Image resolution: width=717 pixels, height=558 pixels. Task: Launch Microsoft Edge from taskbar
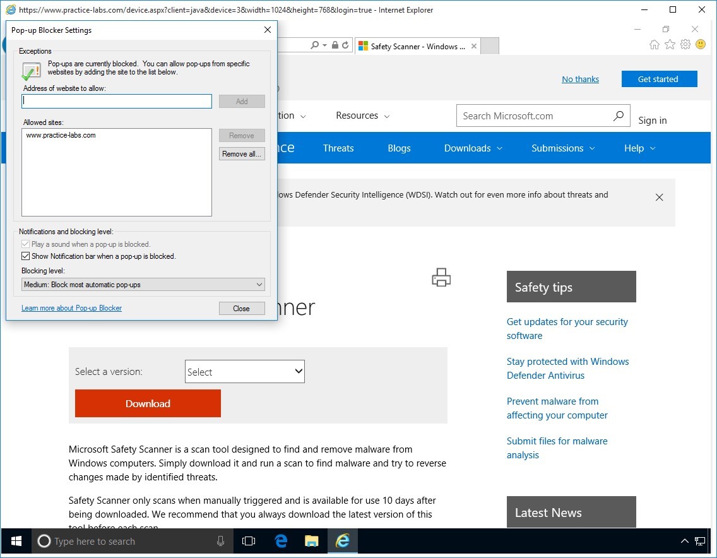[x=281, y=542]
